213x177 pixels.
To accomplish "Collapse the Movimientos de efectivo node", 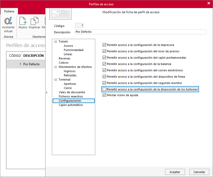I will click(56, 67).
